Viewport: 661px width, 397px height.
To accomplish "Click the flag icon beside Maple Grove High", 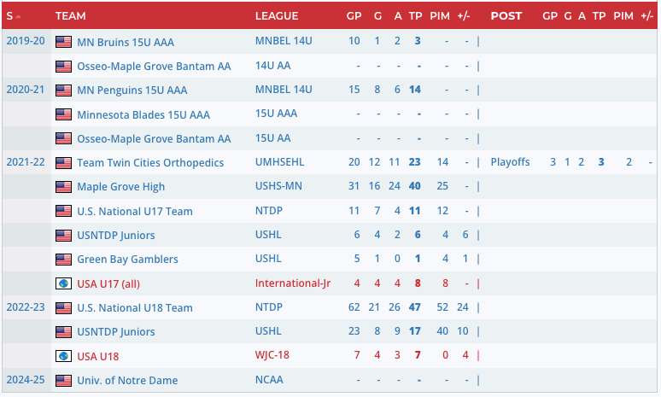I will click(63, 187).
